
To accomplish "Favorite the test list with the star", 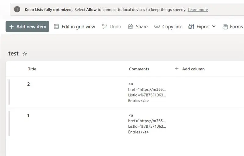I will click(x=25, y=54).
